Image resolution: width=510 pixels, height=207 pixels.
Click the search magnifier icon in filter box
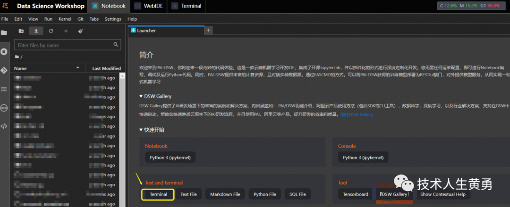tap(116, 45)
